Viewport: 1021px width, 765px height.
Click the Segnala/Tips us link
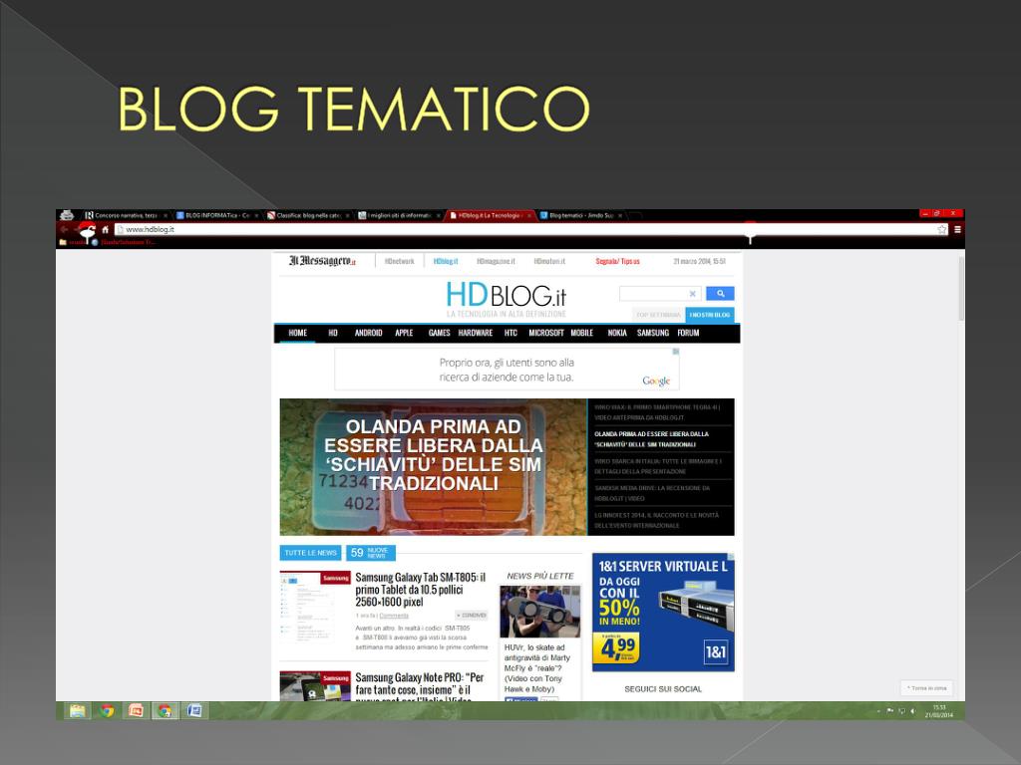click(x=617, y=262)
